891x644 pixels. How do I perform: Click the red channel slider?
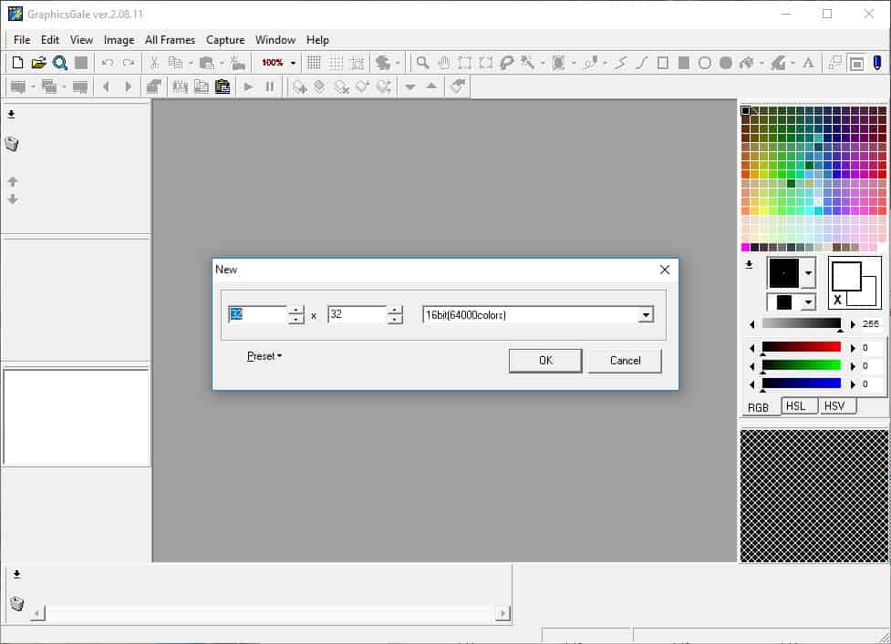(x=802, y=347)
